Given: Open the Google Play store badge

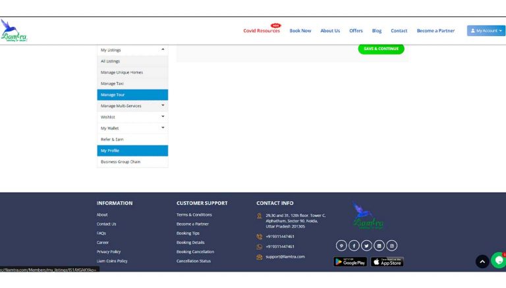Looking at the screenshot, I should 350,262.
